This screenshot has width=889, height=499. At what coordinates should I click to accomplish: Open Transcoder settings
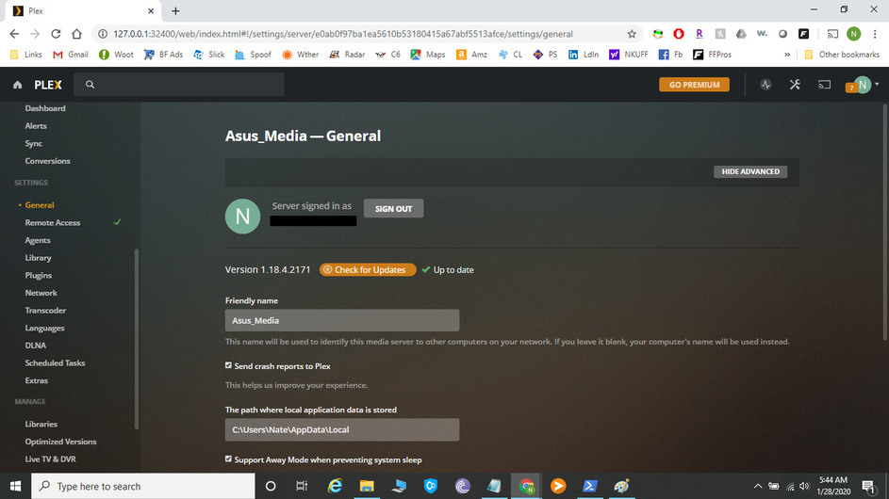click(x=45, y=311)
